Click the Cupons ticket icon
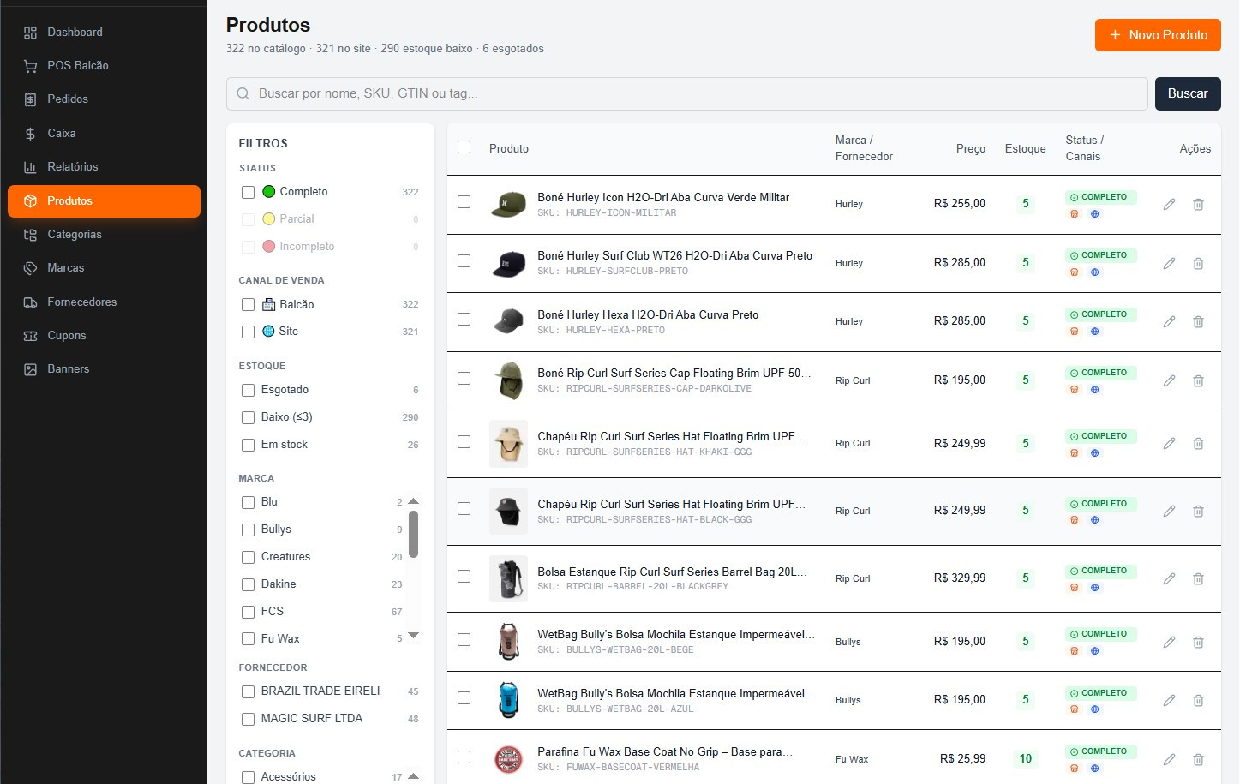This screenshot has height=784, width=1240. (x=30, y=336)
